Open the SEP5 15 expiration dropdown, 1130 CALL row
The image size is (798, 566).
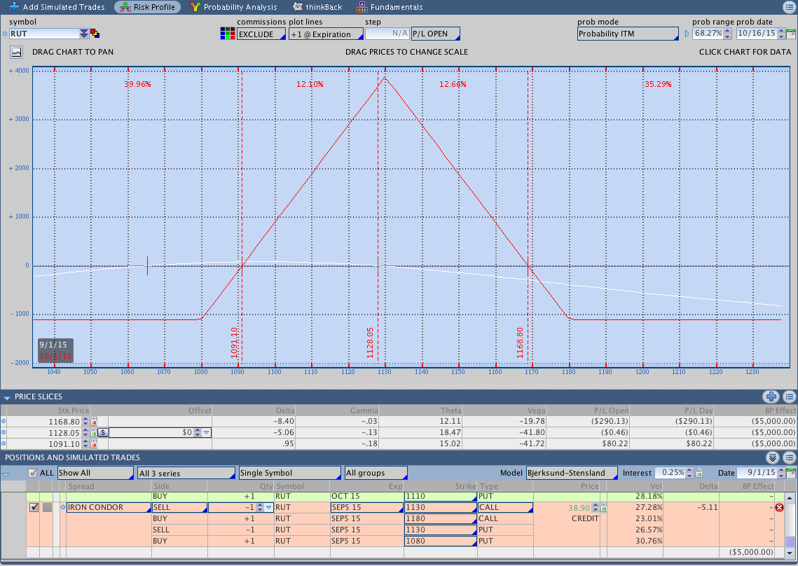366,507
